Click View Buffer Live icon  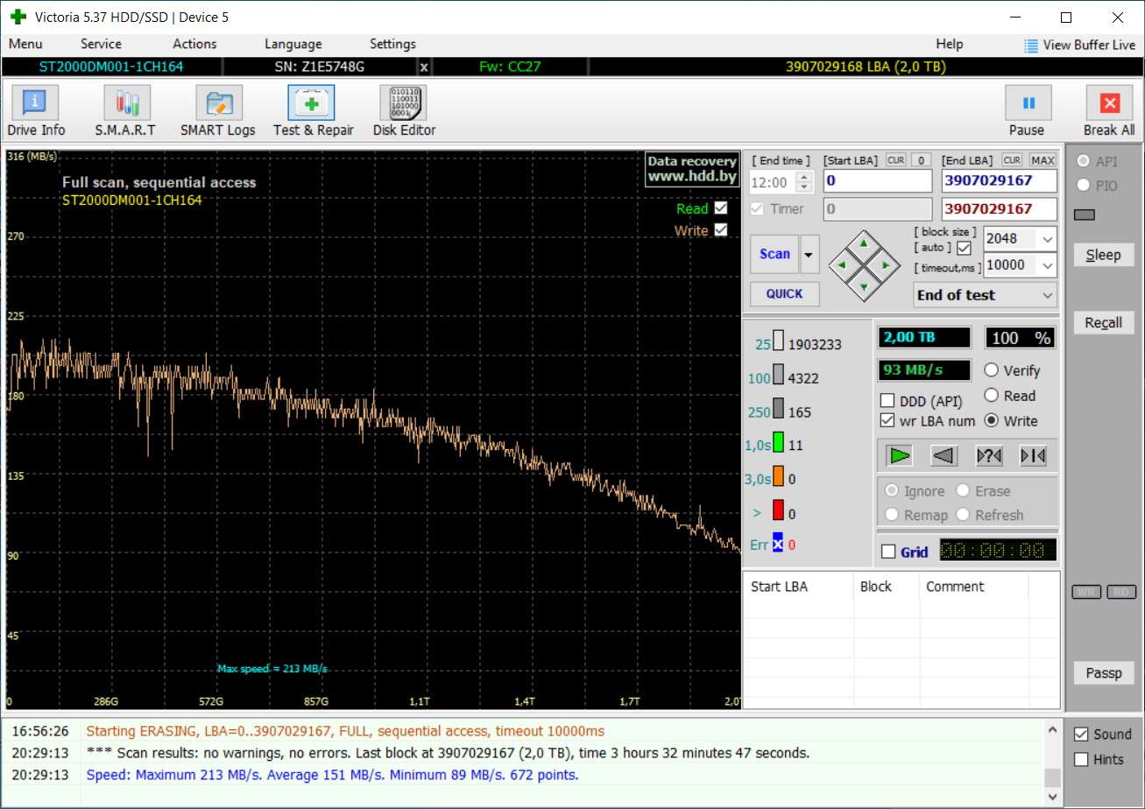1031,45
